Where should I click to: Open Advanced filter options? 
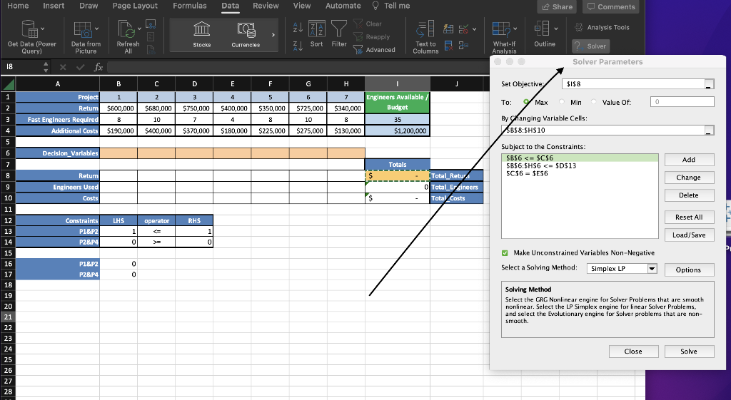click(374, 50)
